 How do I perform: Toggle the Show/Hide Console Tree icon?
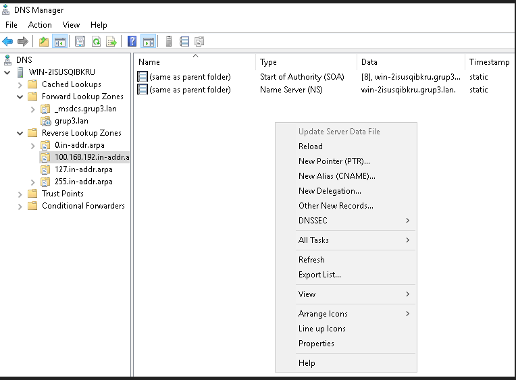[x=60, y=41]
